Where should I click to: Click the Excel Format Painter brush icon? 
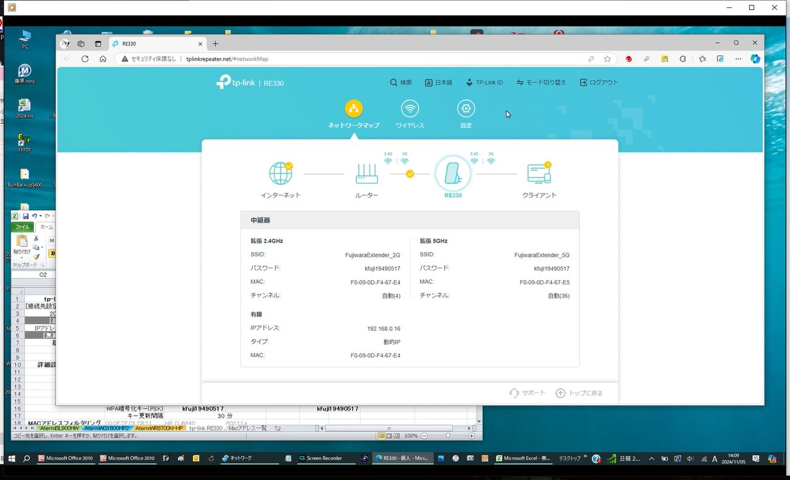tap(36, 256)
